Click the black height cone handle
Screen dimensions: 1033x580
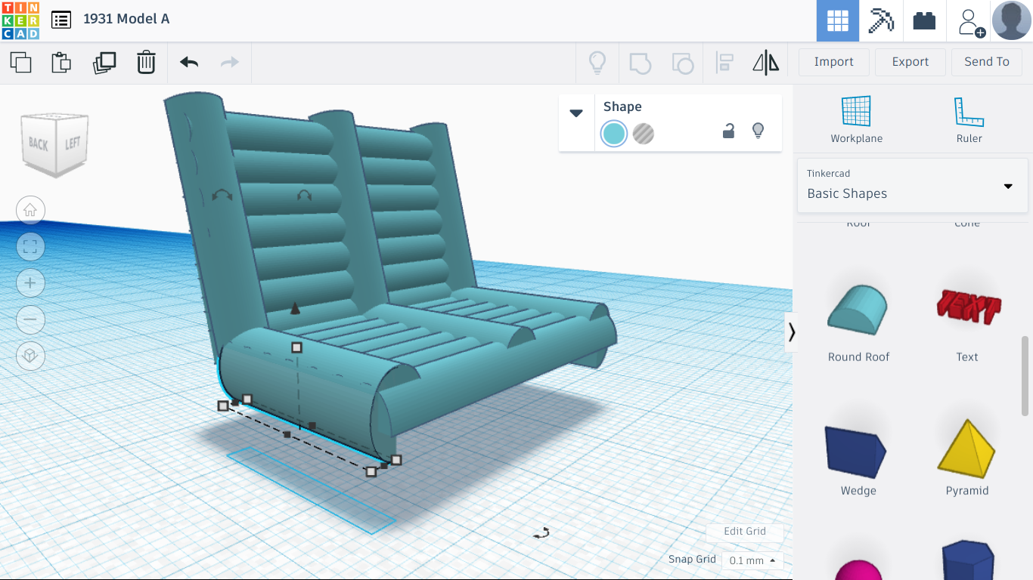(295, 308)
